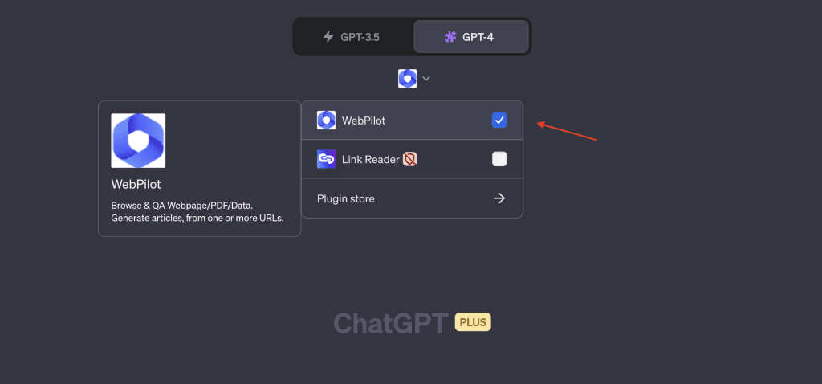The image size is (822, 384).
Task: Open the Plugin store entry
Action: click(x=412, y=198)
